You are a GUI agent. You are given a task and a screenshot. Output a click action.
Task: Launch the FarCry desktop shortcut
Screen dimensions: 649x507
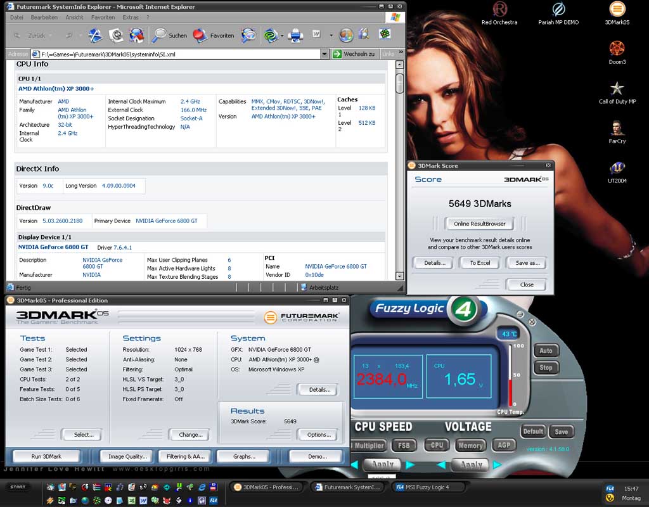click(x=617, y=132)
